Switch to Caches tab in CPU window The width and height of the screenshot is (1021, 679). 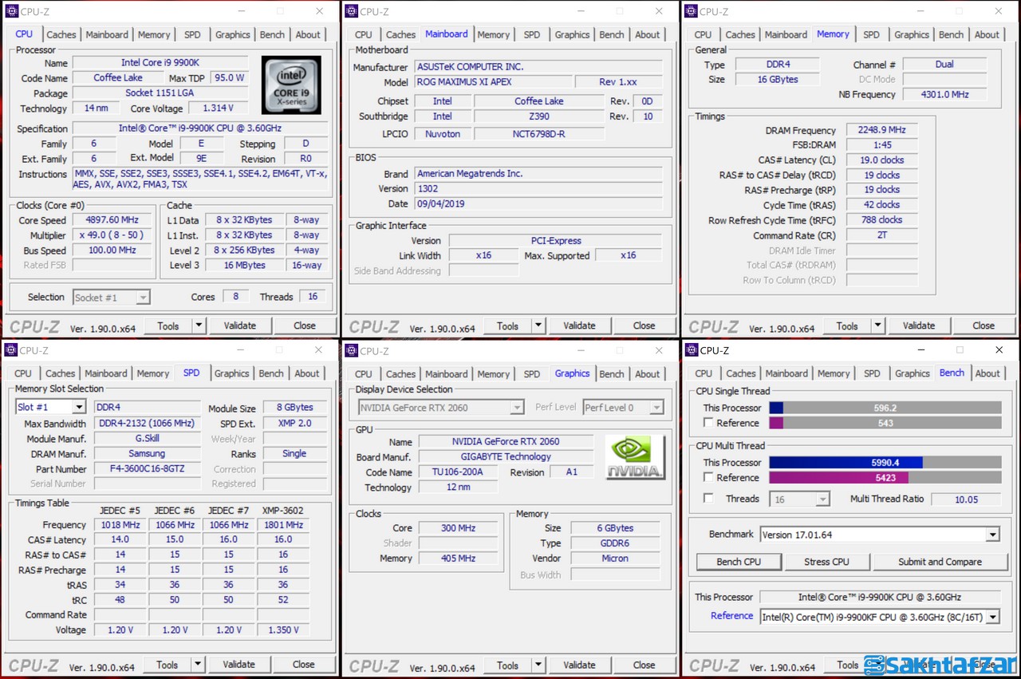coord(61,34)
